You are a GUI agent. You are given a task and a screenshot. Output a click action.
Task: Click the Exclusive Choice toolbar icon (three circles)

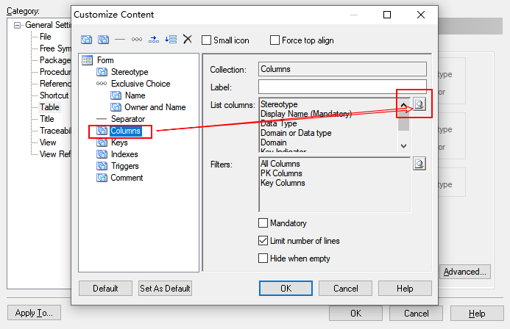pos(136,40)
